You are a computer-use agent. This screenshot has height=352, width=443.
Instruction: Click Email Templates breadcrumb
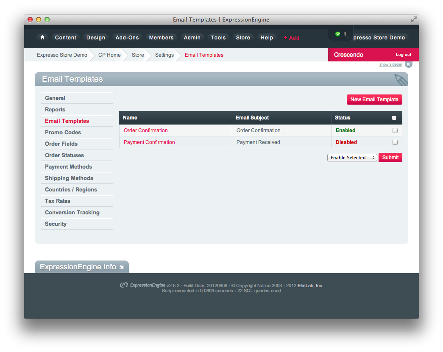[204, 55]
